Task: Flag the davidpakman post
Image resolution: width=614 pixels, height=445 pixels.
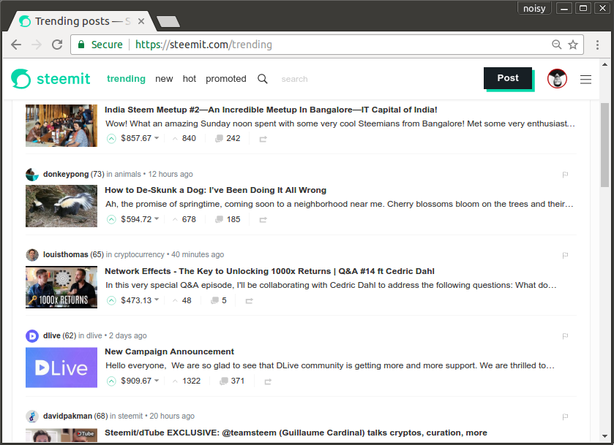Action: tap(565, 417)
